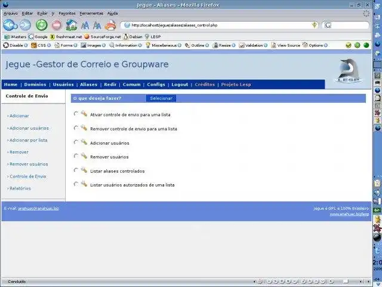This screenshot has width=382, height=287.
Task: Click the bookmark star in the address bar
Action: tap(315, 25)
